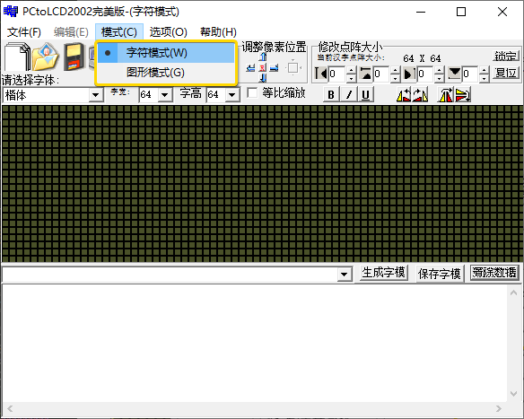Click the 保存字模 button
The image size is (524, 419).
[439, 274]
